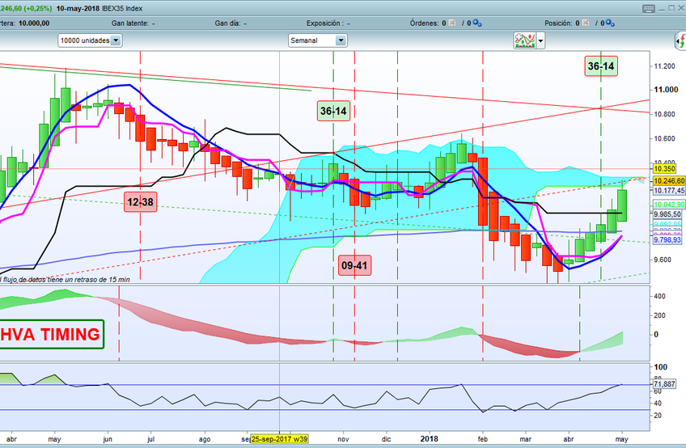The height and width of the screenshot is (448, 686).
Task: Select the red 12-38 label box
Action: [140, 201]
